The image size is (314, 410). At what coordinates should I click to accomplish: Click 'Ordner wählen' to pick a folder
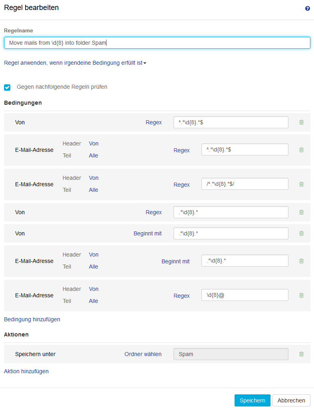pos(143,354)
